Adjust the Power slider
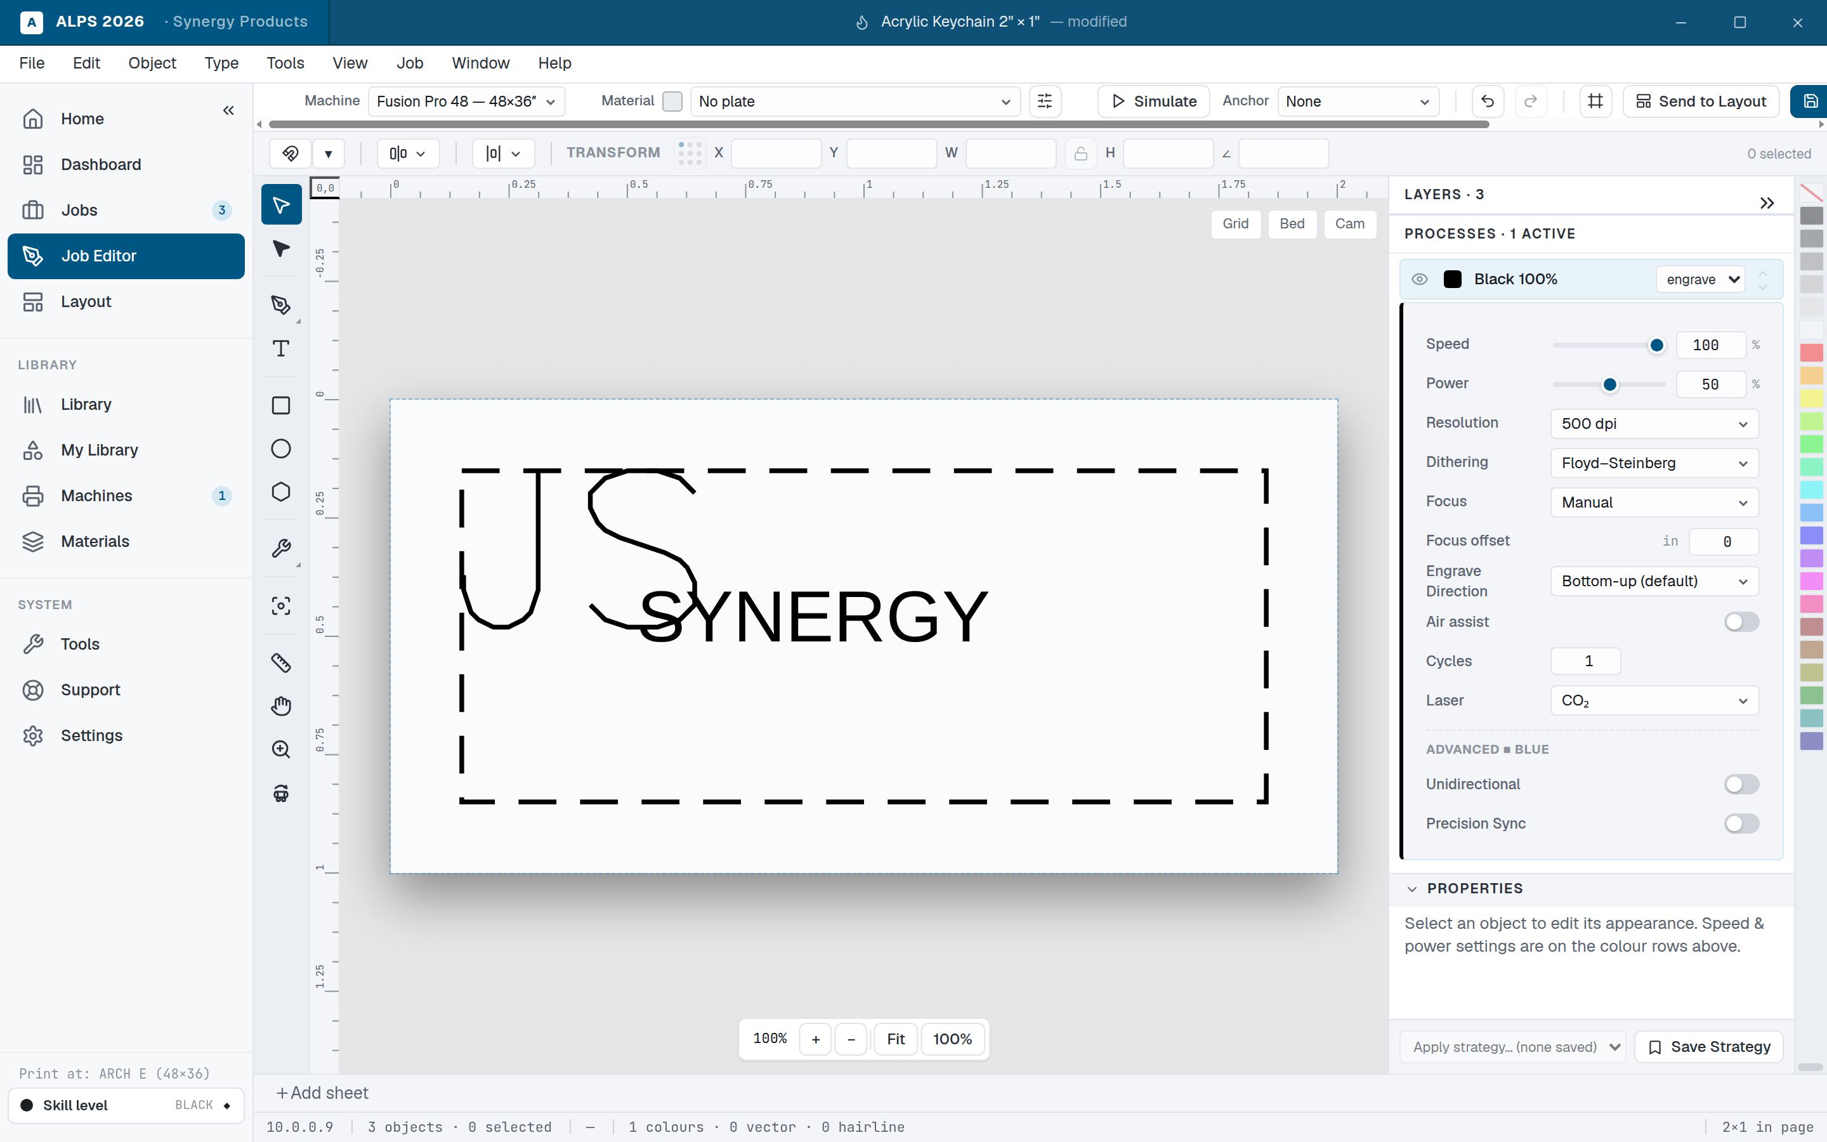The image size is (1827, 1142). click(1609, 384)
